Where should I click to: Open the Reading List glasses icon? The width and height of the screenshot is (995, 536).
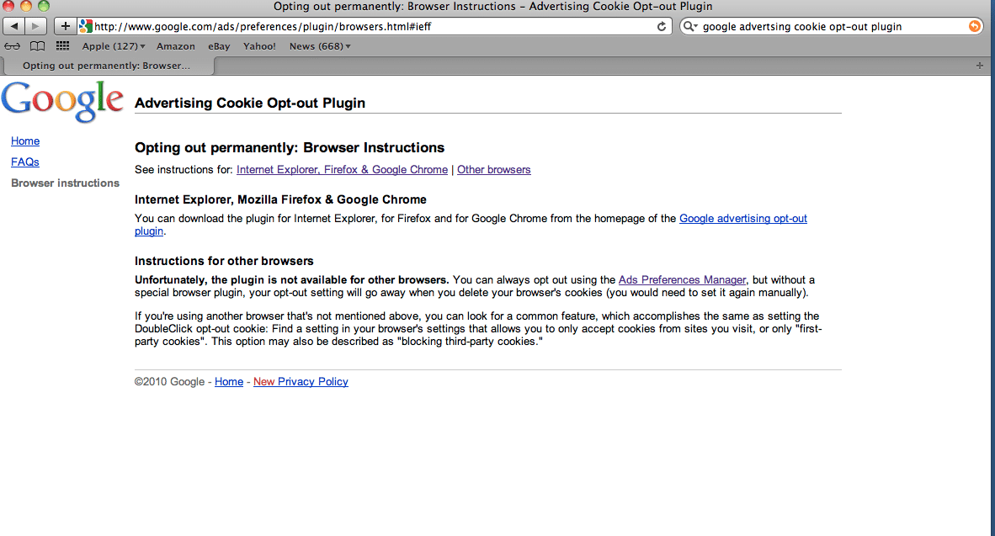[12, 46]
